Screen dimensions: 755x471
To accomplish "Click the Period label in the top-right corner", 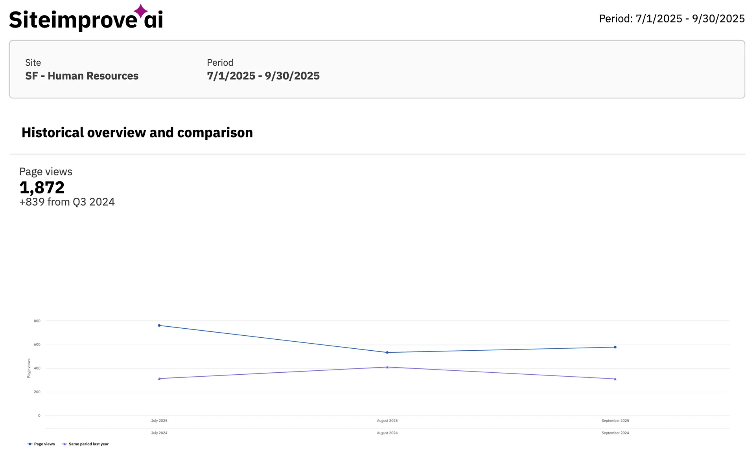I will pos(672,18).
